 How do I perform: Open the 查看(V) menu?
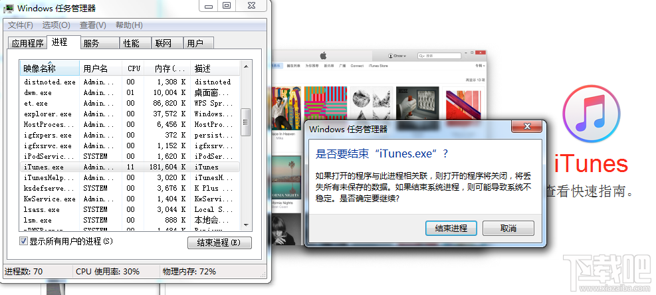(93, 25)
